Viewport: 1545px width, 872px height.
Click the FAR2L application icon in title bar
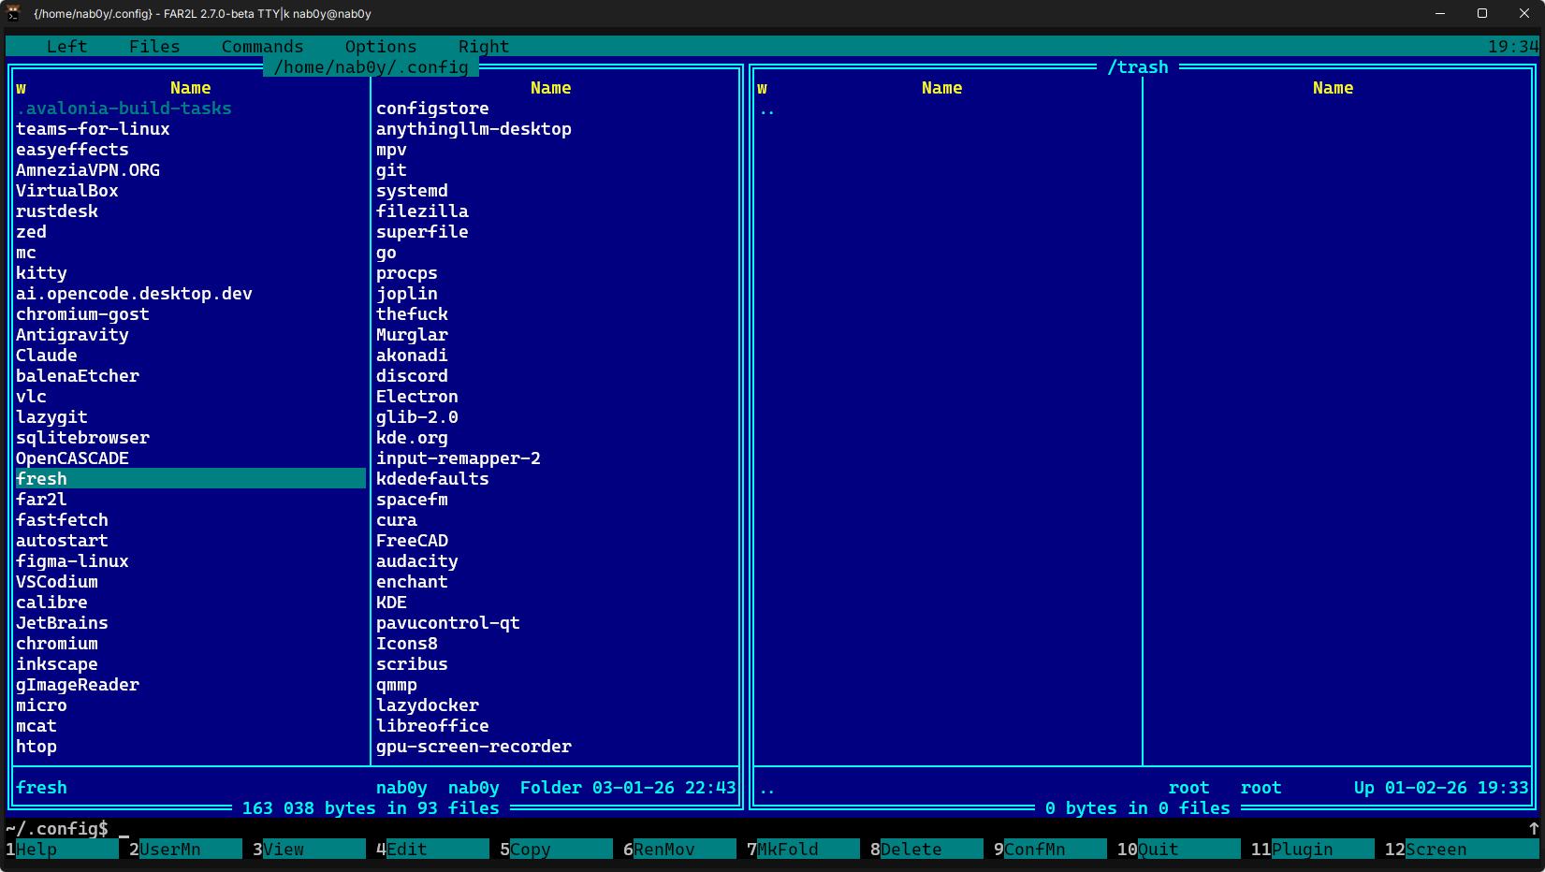(13, 13)
